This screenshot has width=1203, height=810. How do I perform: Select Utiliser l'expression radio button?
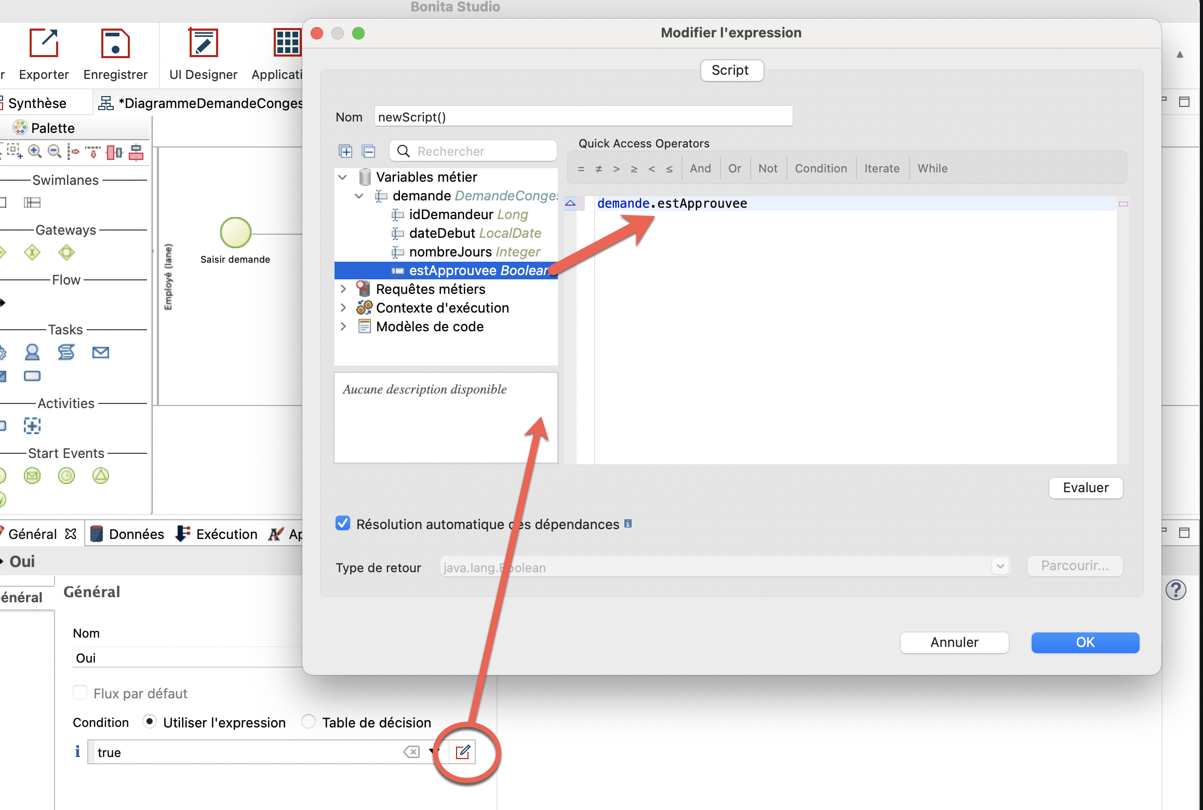[x=150, y=722]
